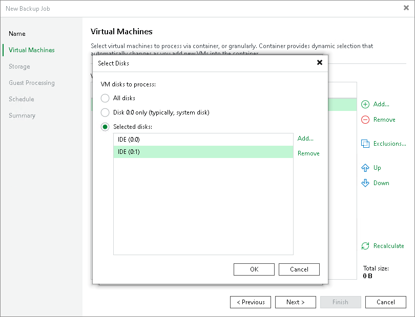Select IDE (0:1) in the disk list
This screenshot has height=317, width=415.
[203, 152]
